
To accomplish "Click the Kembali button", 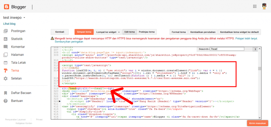I will [x=60, y=32].
